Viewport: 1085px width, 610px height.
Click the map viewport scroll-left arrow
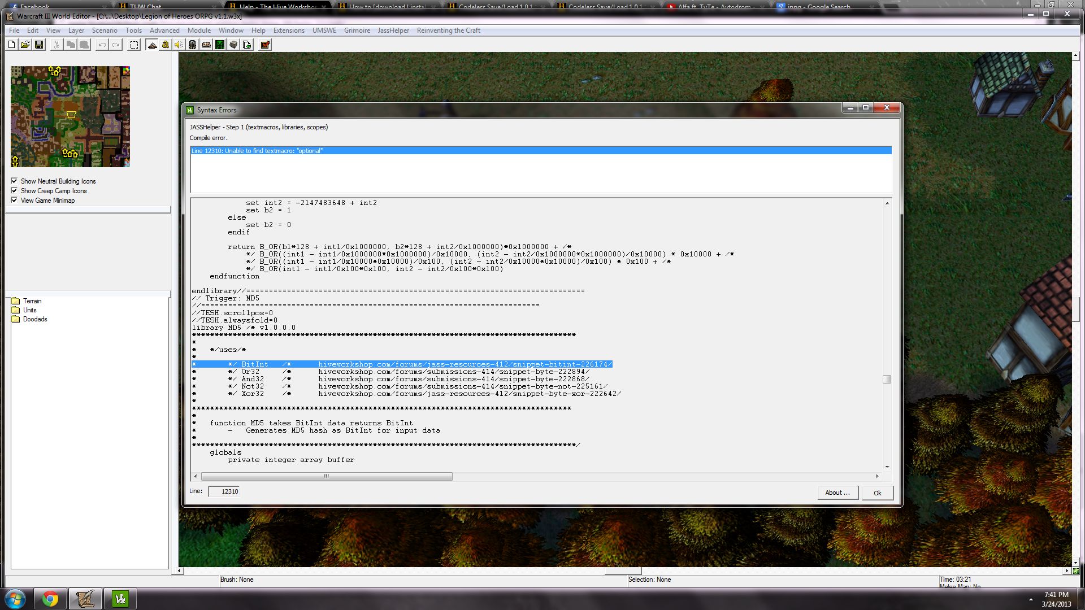[180, 570]
